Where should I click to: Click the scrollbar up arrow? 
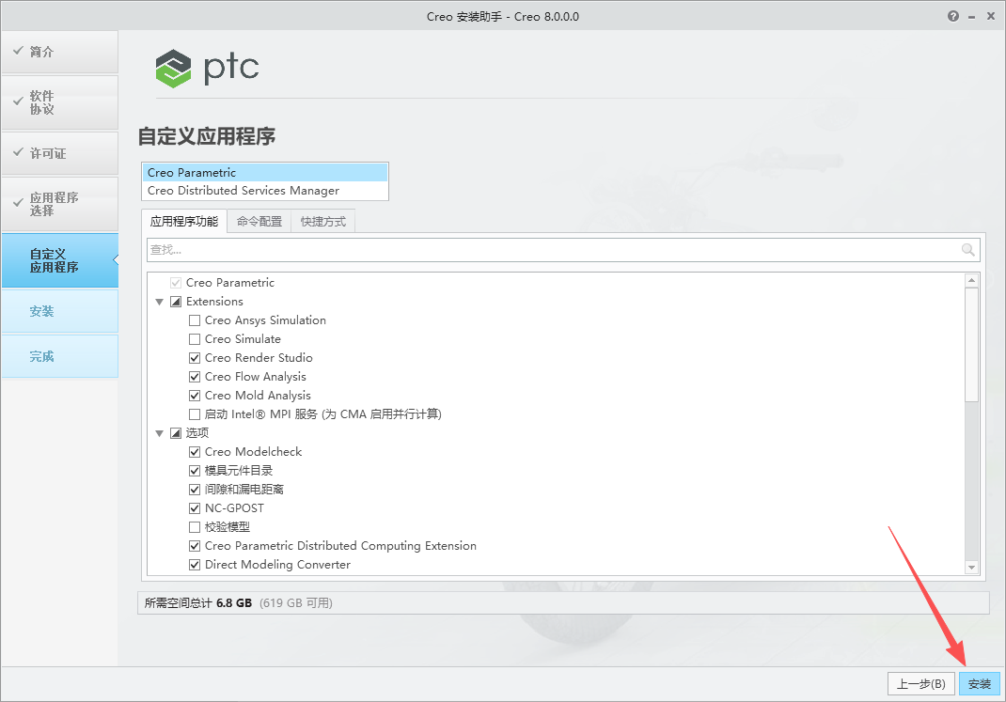click(x=972, y=278)
